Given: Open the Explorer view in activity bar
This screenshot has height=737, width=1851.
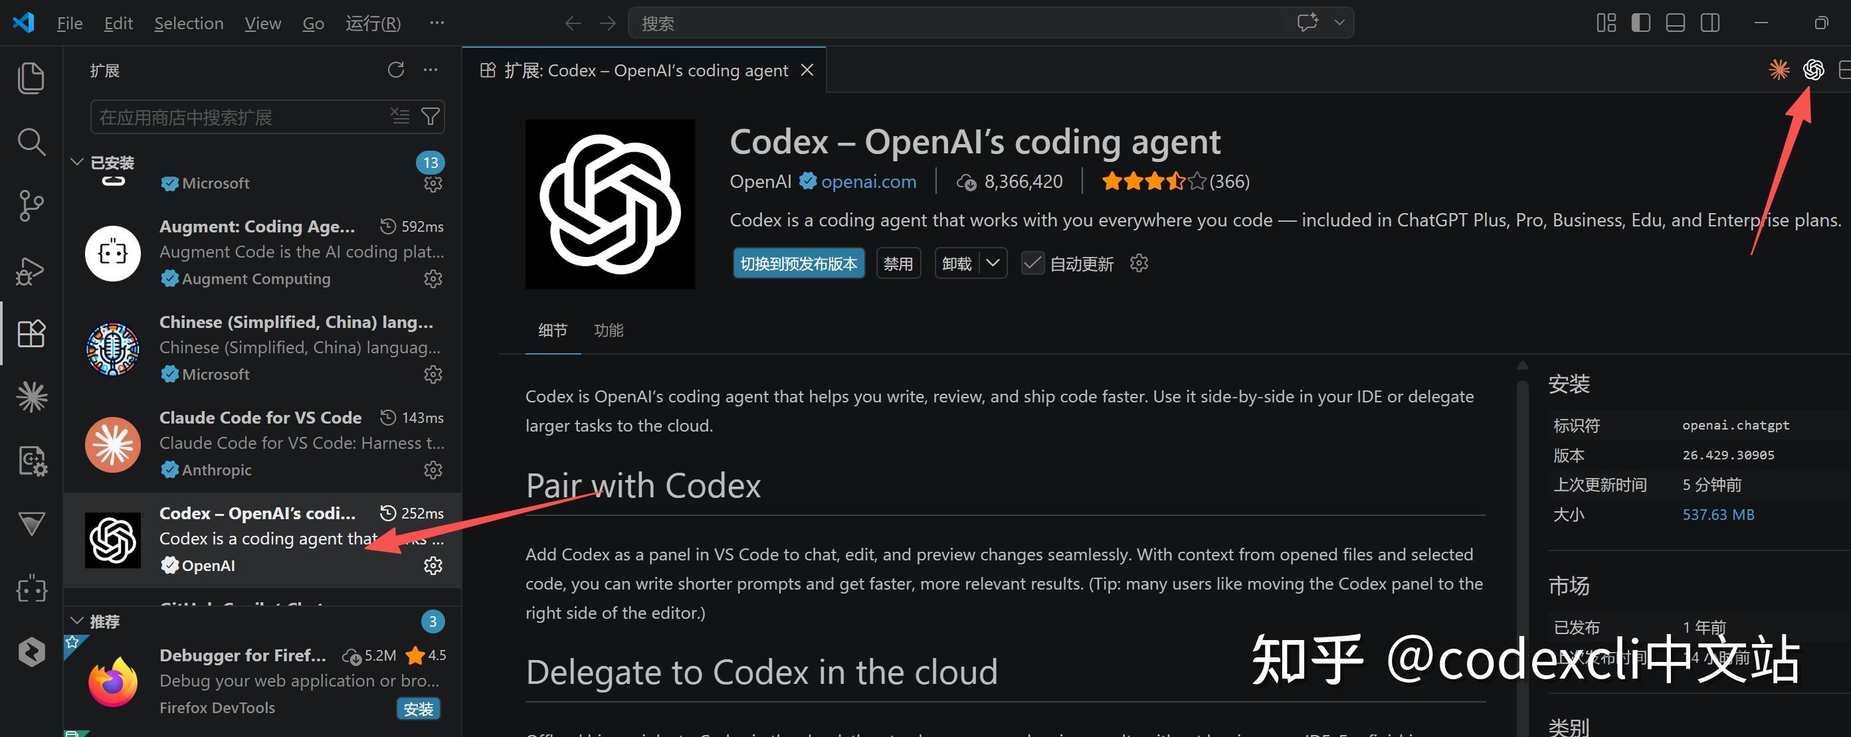Looking at the screenshot, I should tap(31, 78).
